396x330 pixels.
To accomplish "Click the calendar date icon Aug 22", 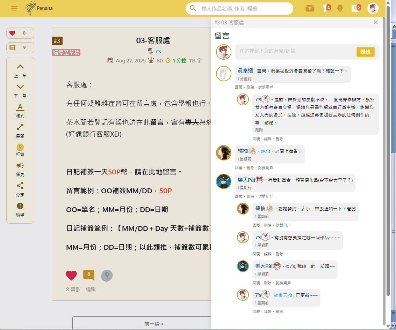I will pyautogui.click(x=110, y=60).
